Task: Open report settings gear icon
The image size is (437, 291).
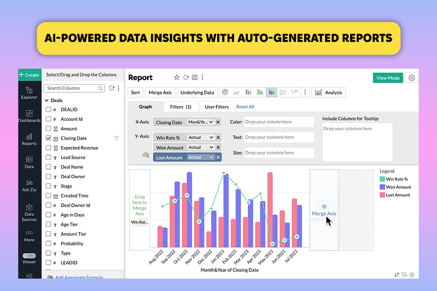Action: click(x=412, y=78)
